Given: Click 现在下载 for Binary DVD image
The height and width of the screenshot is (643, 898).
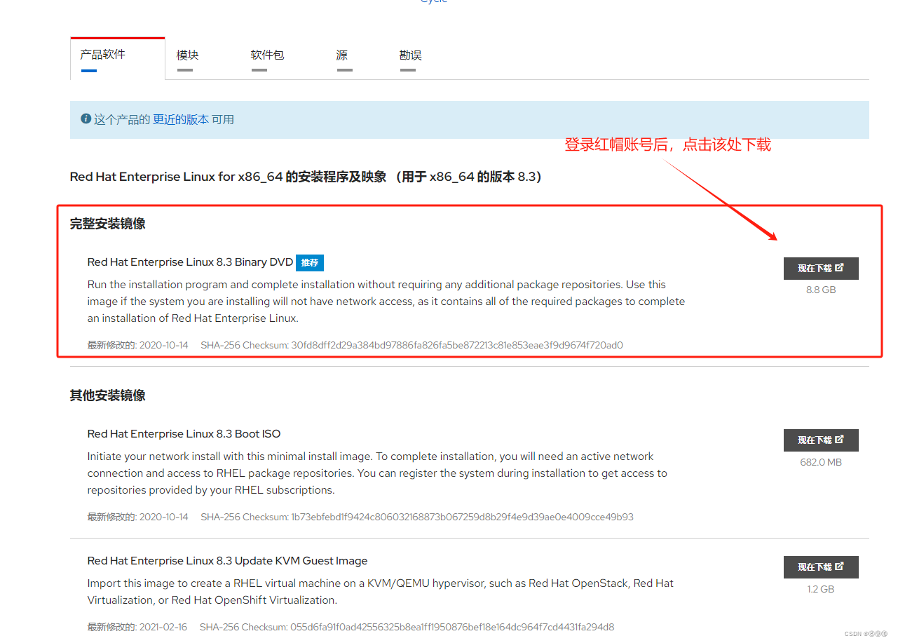Looking at the screenshot, I should click(817, 268).
